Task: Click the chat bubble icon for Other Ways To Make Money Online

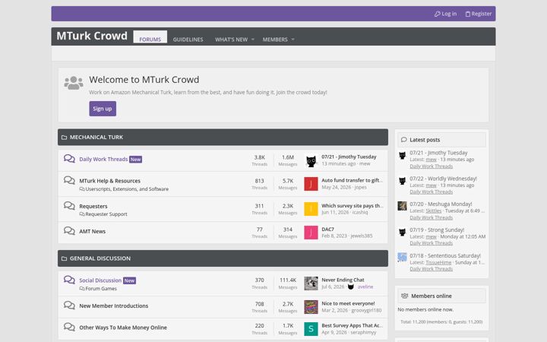Action: pos(69,327)
